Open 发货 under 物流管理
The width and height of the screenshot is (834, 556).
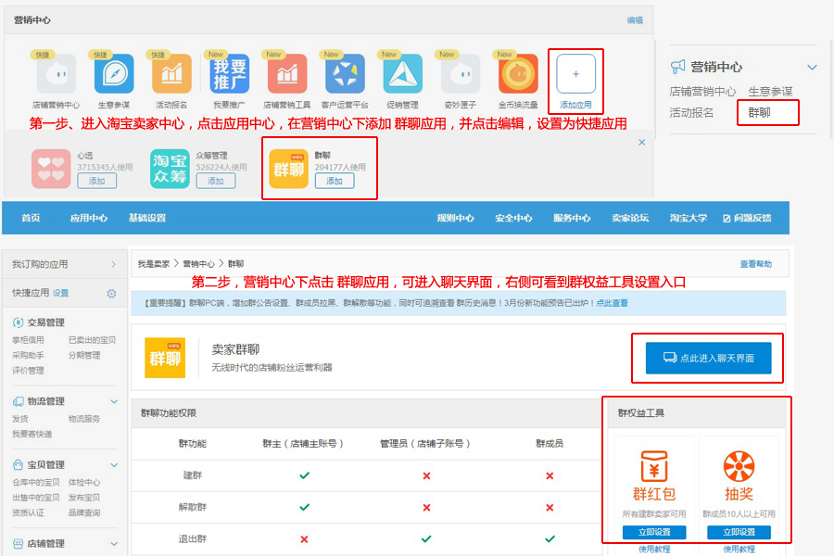click(20, 419)
